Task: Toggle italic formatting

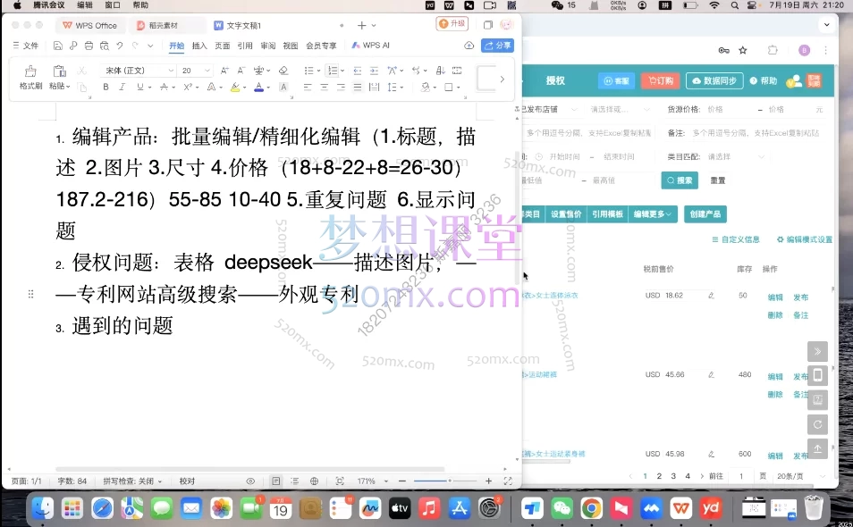Action: point(122,87)
